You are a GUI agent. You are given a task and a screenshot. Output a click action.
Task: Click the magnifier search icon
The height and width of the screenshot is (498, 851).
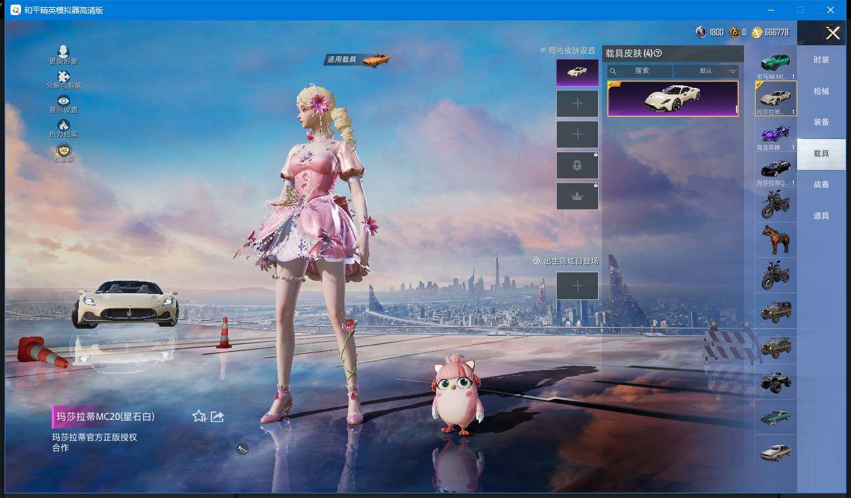click(x=613, y=71)
